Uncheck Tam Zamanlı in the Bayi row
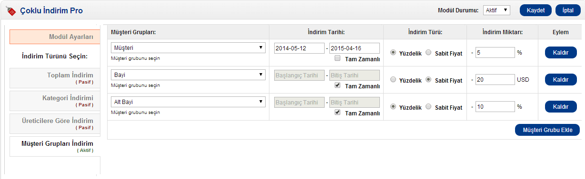Viewport: 585px width, 179px height. point(337,86)
